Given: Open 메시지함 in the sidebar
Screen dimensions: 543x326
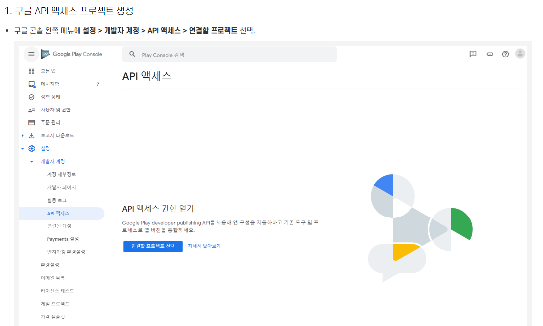Looking at the screenshot, I should pyautogui.click(x=50, y=84).
